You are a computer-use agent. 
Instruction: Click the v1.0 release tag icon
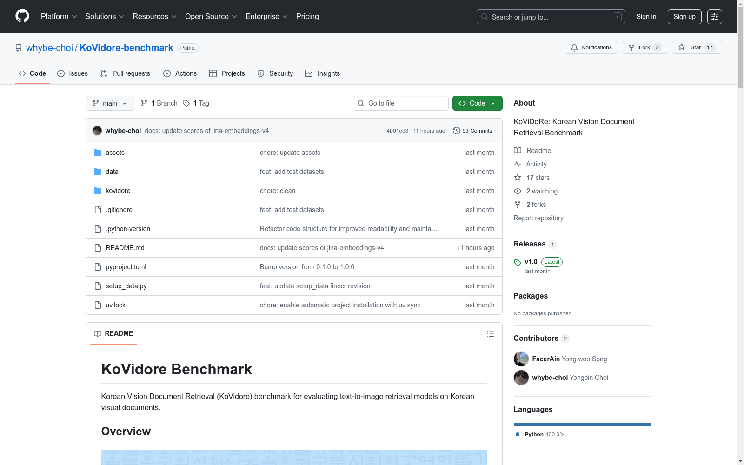tap(518, 263)
